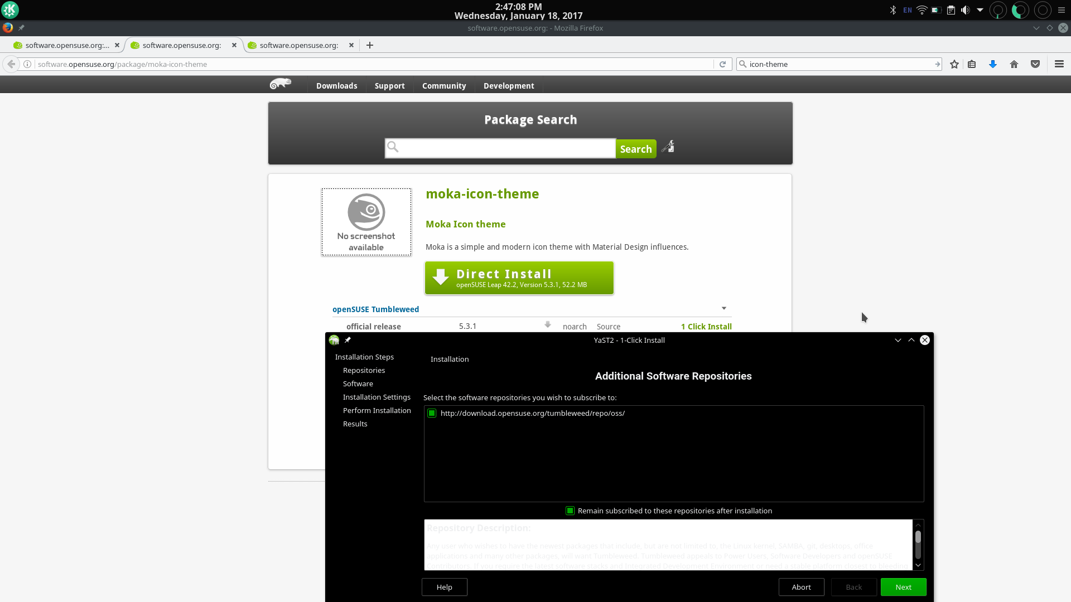Bookmark this page with the star icon
Image resolution: width=1071 pixels, height=602 pixels.
tap(954, 64)
